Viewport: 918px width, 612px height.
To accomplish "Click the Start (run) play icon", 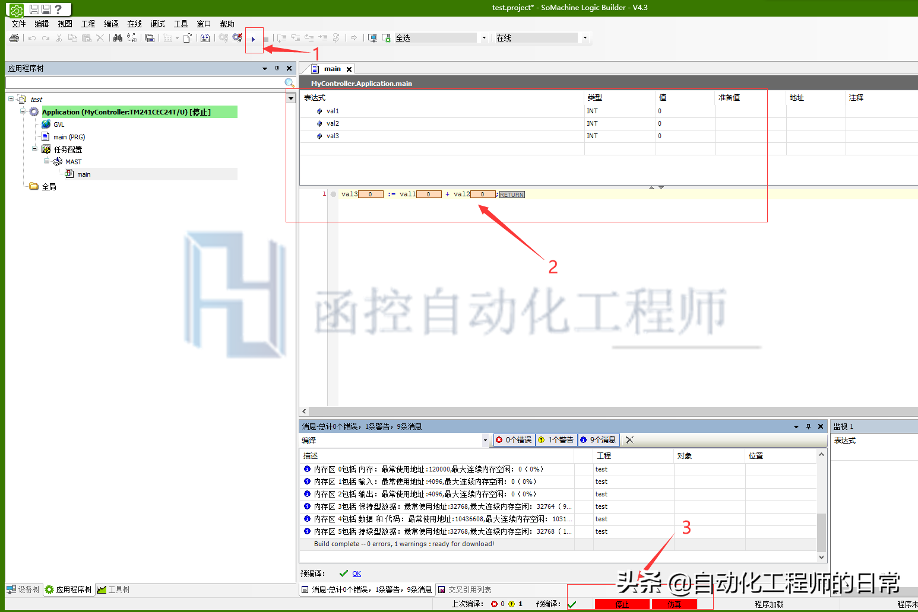I will click(253, 39).
